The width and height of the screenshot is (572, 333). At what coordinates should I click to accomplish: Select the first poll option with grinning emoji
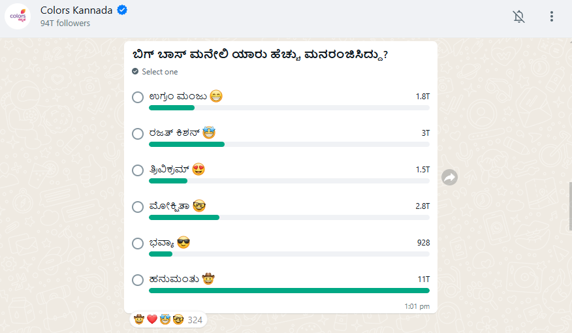[138, 97]
